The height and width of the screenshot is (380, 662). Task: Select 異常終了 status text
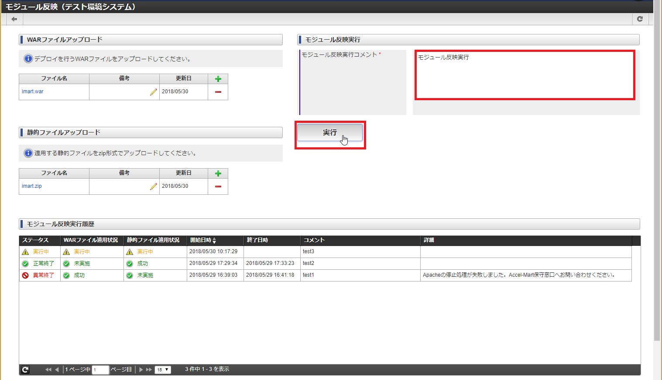click(x=44, y=275)
